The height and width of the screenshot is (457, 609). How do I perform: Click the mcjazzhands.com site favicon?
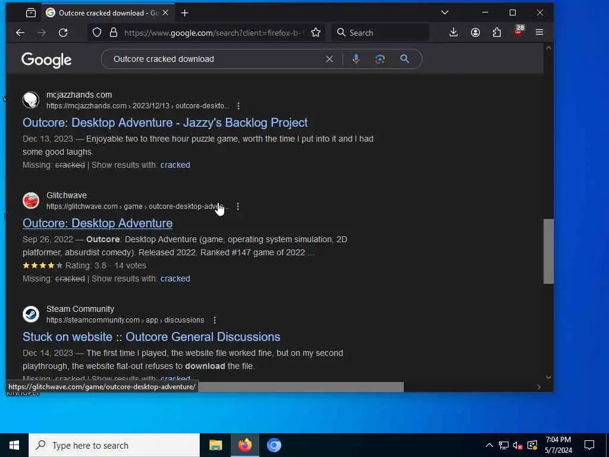tap(31, 100)
